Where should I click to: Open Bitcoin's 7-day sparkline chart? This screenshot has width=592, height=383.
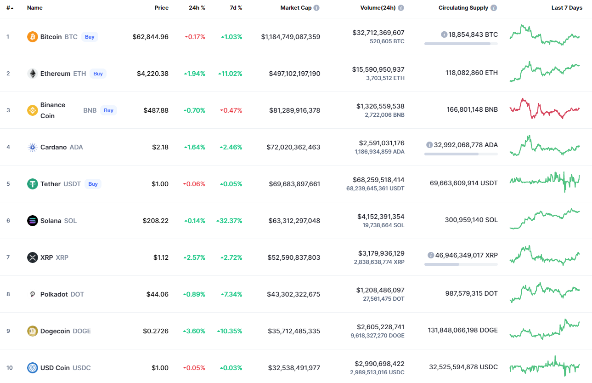coord(545,35)
